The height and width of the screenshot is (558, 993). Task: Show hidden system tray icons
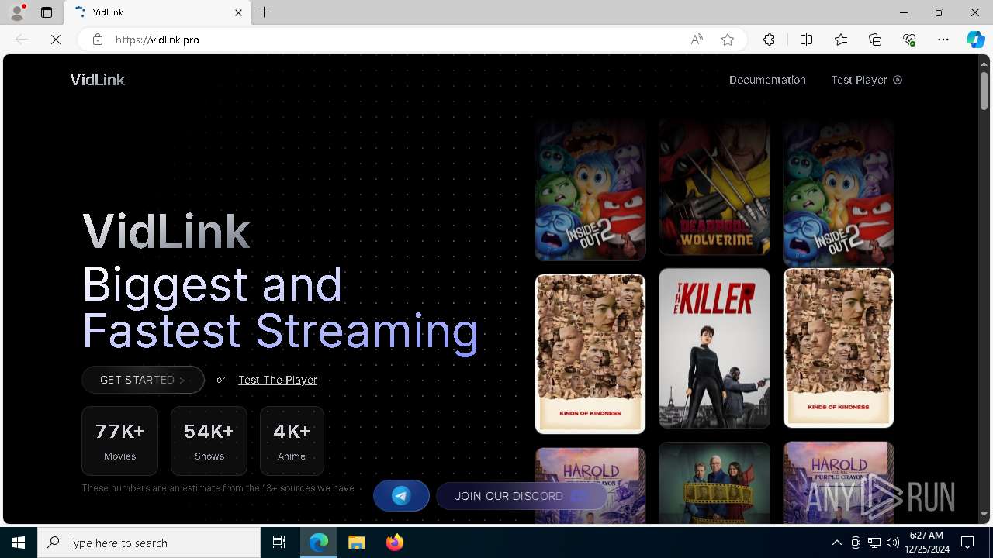pos(837,542)
